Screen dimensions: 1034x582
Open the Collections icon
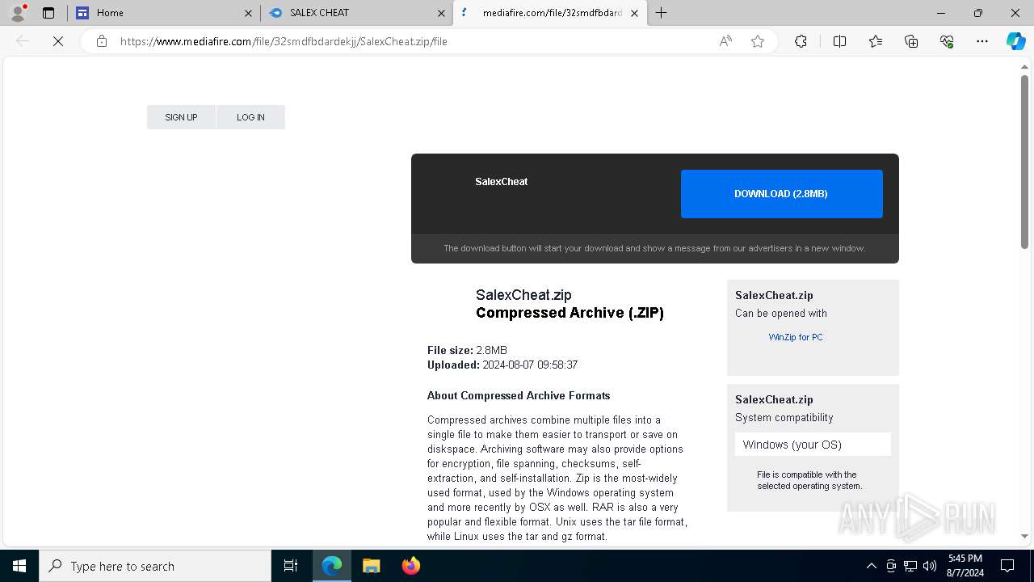pyautogui.click(x=911, y=41)
